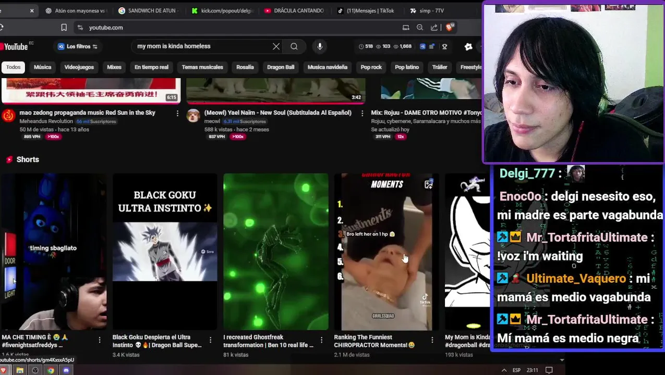The width and height of the screenshot is (665, 375).
Task: Click the trophy icon in YouTube header
Action: (444, 46)
